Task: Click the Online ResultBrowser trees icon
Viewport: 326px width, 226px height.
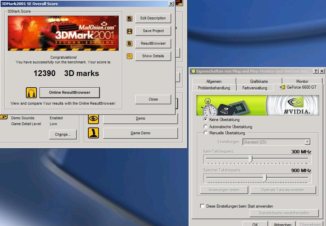Action: tap(31, 93)
